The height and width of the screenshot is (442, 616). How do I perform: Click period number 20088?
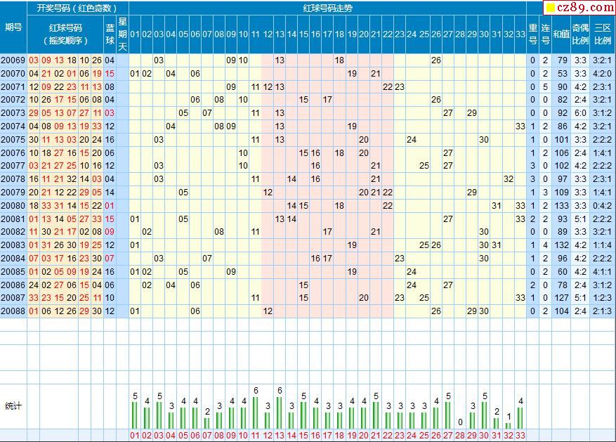[13, 311]
